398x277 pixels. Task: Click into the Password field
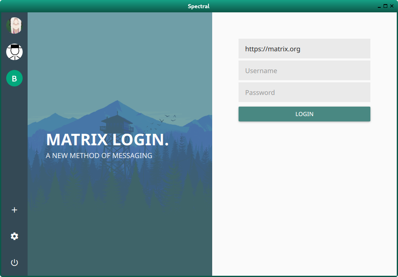coord(304,93)
